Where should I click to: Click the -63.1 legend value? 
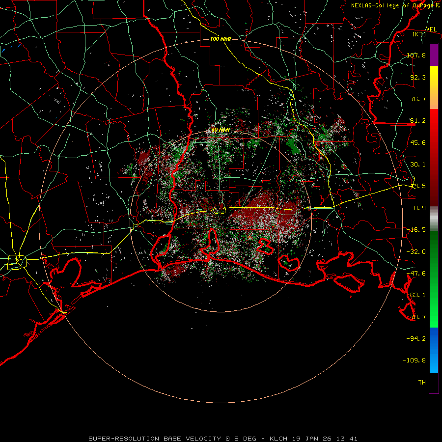point(416,295)
